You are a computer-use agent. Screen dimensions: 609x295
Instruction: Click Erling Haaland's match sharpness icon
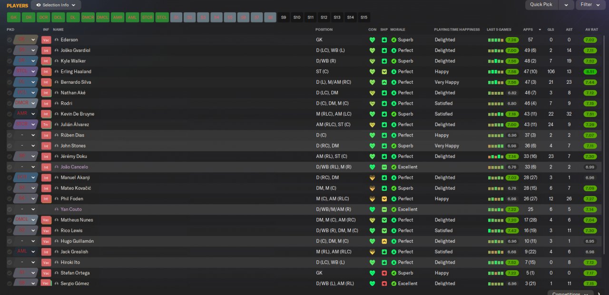click(x=384, y=72)
